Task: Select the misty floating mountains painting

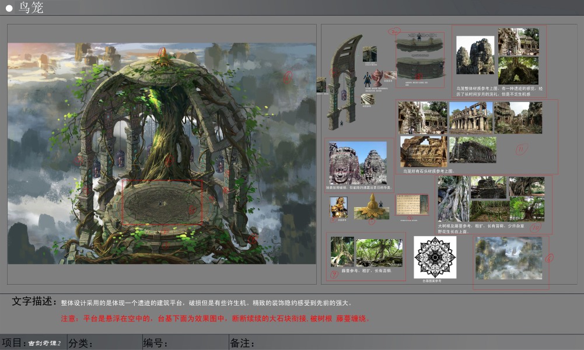Action: (x=509, y=258)
